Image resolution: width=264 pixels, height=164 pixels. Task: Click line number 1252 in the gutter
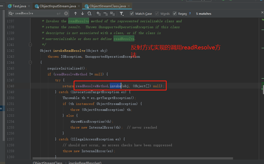[11, 110]
